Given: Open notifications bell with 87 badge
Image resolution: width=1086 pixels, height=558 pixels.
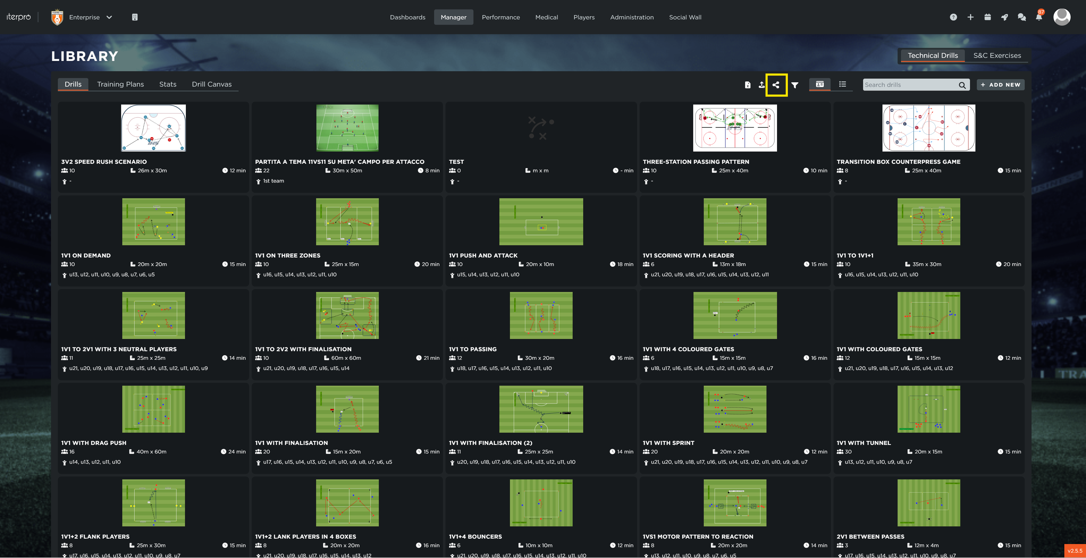Looking at the screenshot, I should pos(1039,17).
